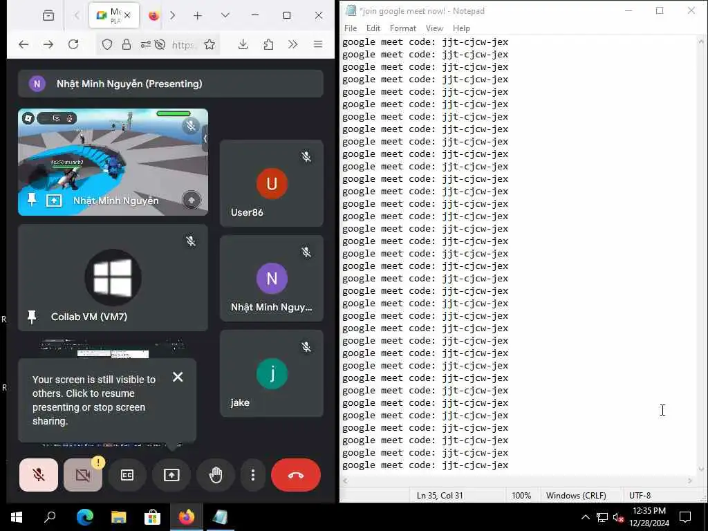Click volume muted tray icon
Viewport: 708px width, 531px height.
pyautogui.click(x=618, y=517)
